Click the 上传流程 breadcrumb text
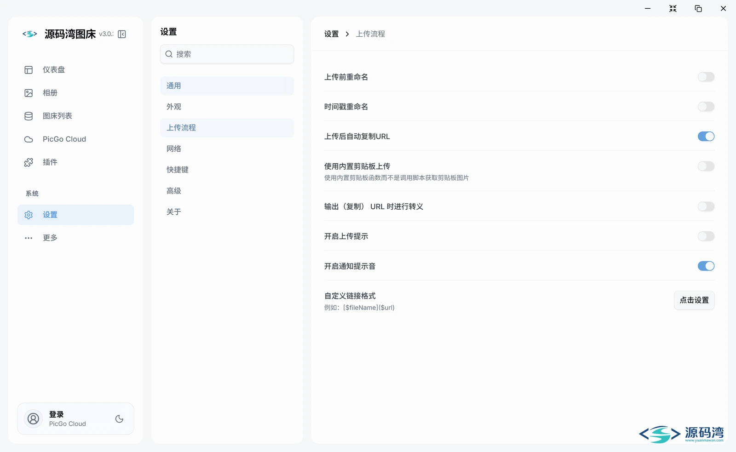 371,34
